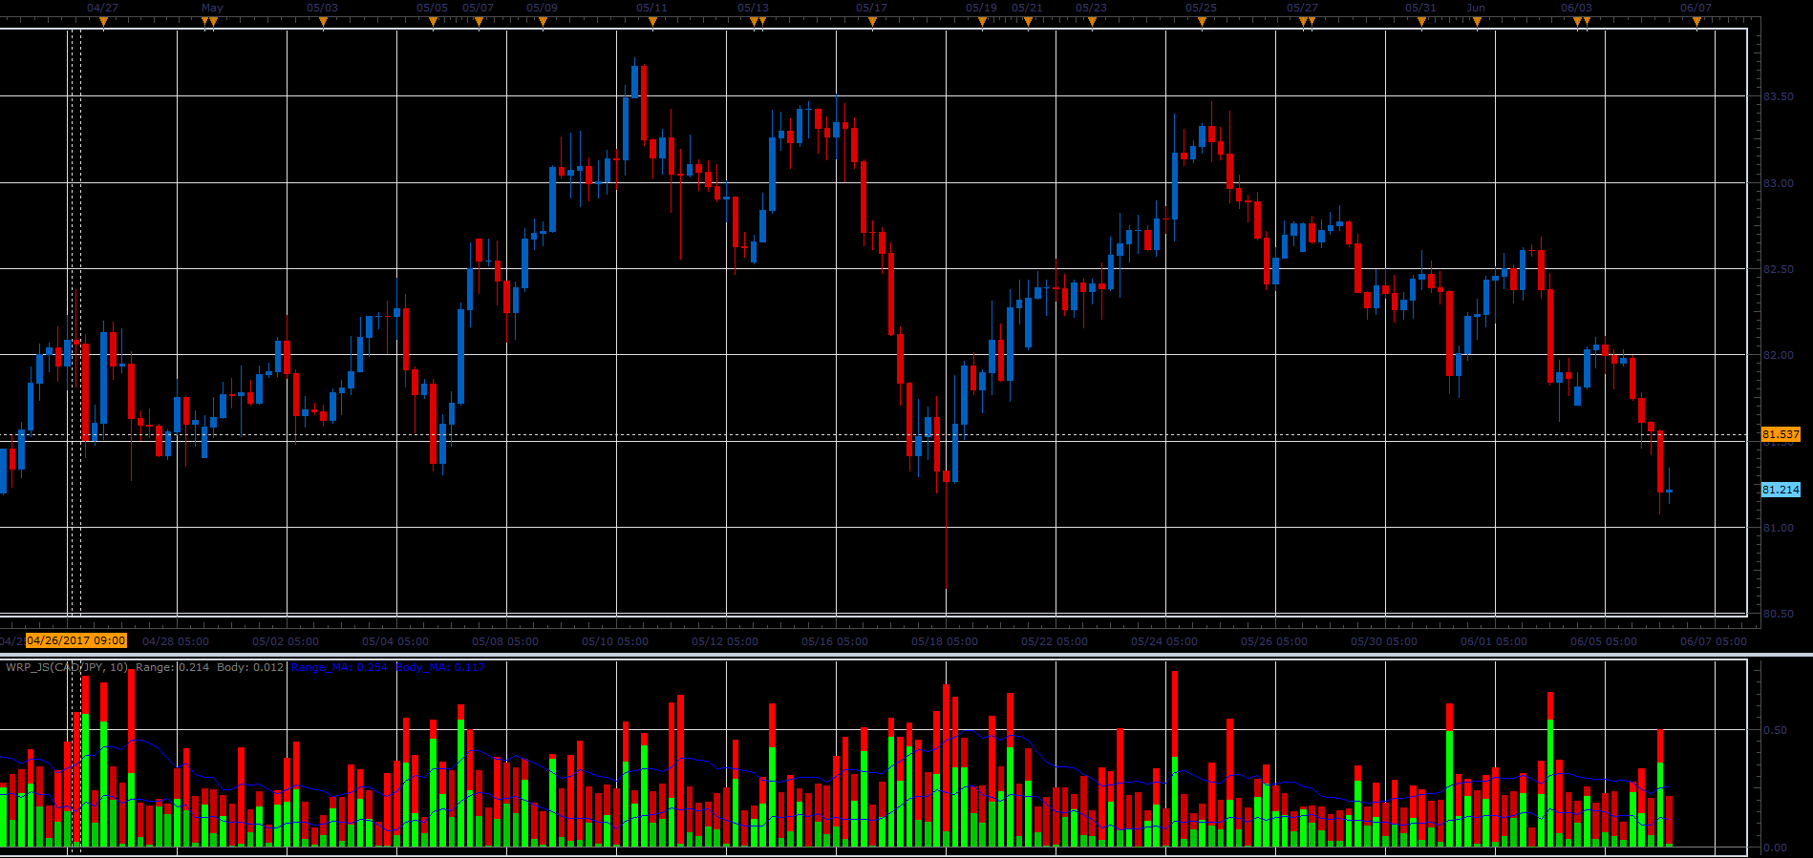Click the orange marker under 04/27
The image size is (1813, 858).
[x=103, y=22]
